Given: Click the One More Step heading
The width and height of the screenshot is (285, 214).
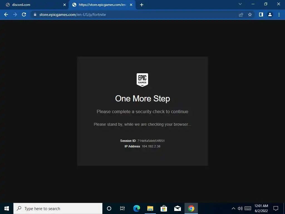Looking at the screenshot, I should [142, 99].
